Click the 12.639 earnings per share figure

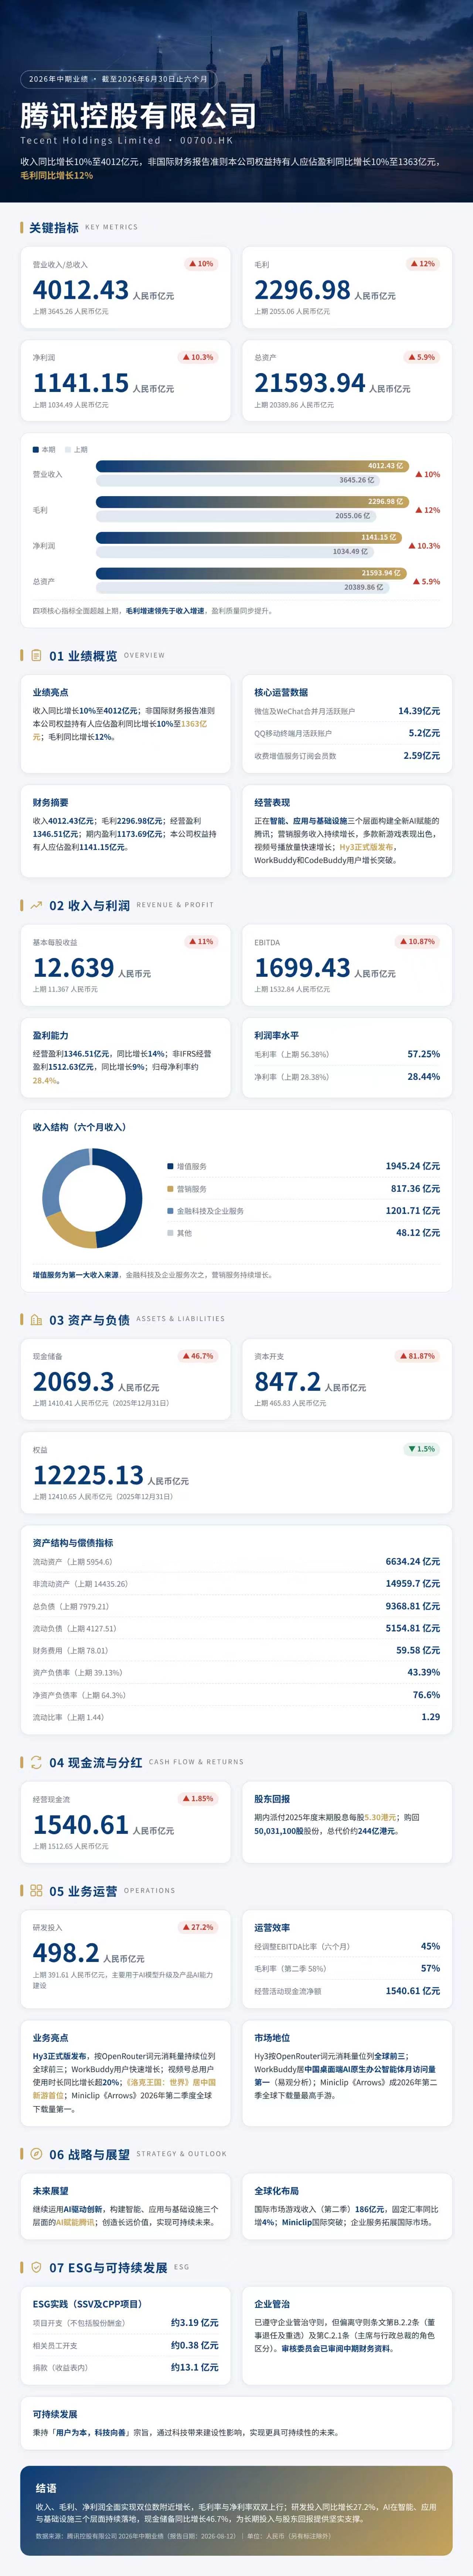point(73,968)
